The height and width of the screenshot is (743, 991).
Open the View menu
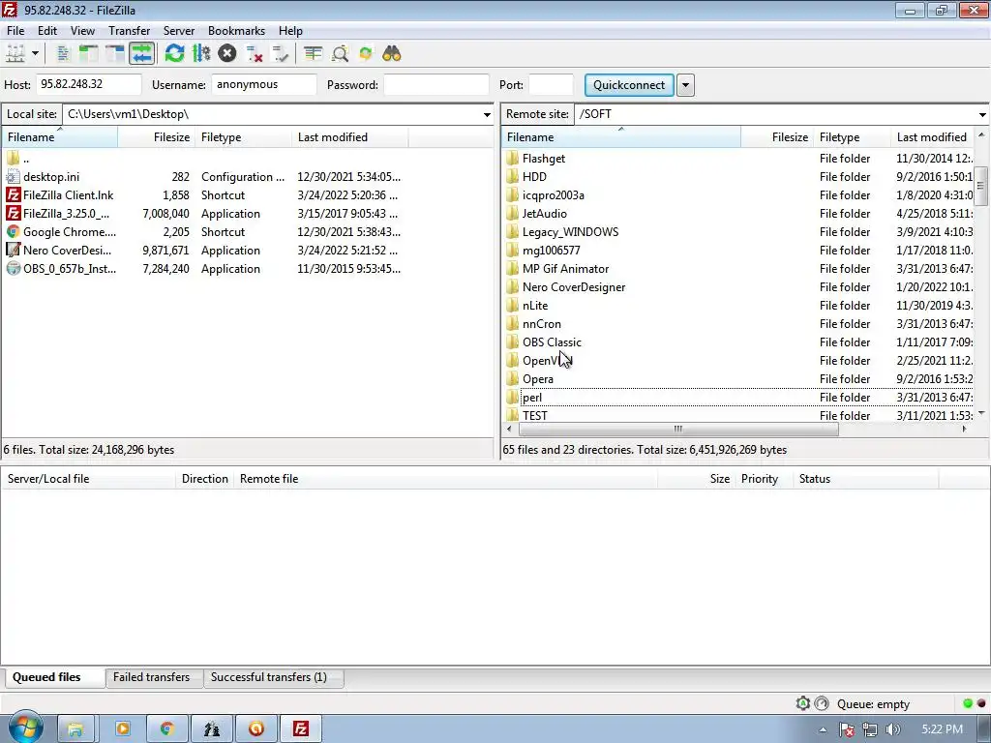point(82,31)
